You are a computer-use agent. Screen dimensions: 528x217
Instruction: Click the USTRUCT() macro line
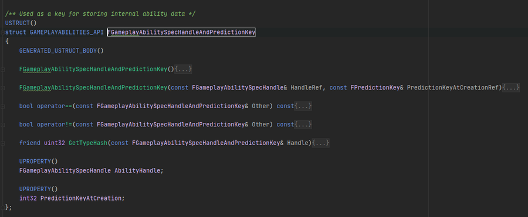(x=21, y=23)
